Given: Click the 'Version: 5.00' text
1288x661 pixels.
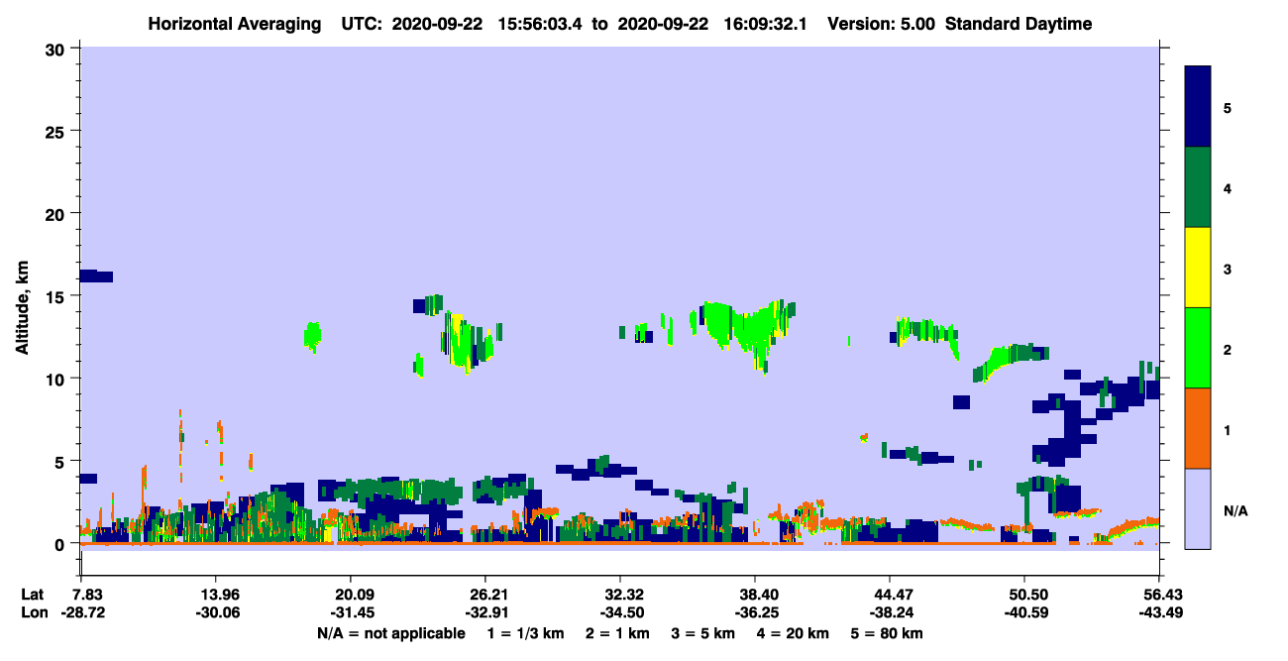Looking at the screenshot, I should (882, 24).
